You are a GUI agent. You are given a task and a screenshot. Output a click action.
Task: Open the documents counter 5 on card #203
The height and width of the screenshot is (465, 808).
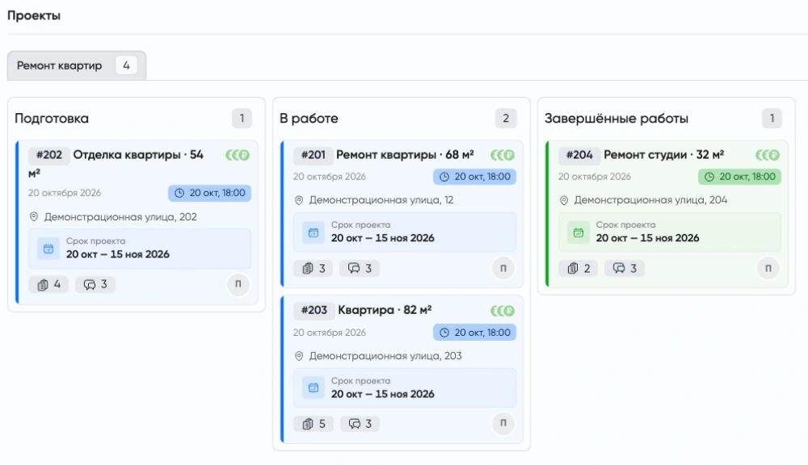tap(314, 424)
